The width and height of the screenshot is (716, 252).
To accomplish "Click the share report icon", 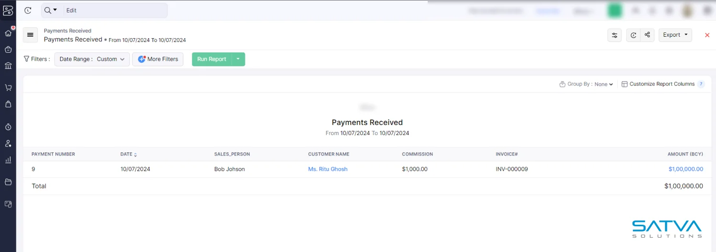I will [x=647, y=35].
